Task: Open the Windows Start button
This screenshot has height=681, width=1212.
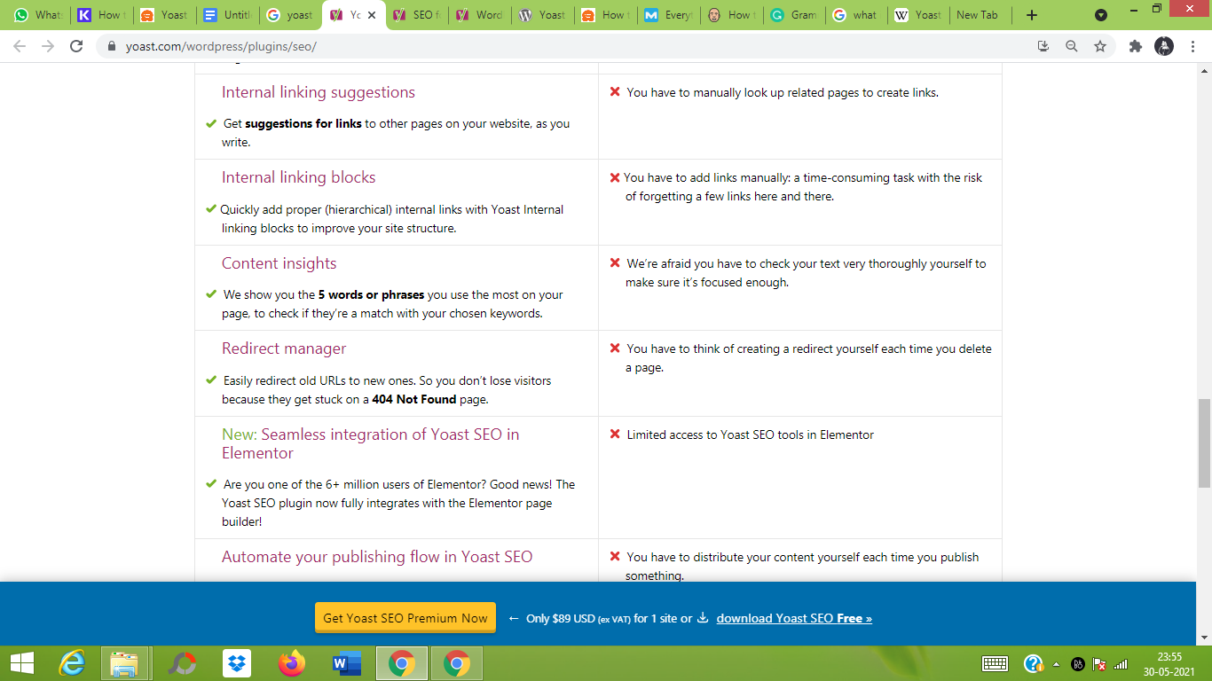Action: [21, 663]
